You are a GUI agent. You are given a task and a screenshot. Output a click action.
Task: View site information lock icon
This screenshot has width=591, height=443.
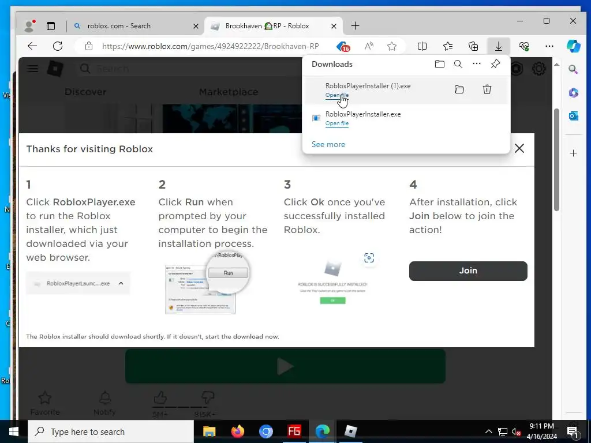(88, 46)
